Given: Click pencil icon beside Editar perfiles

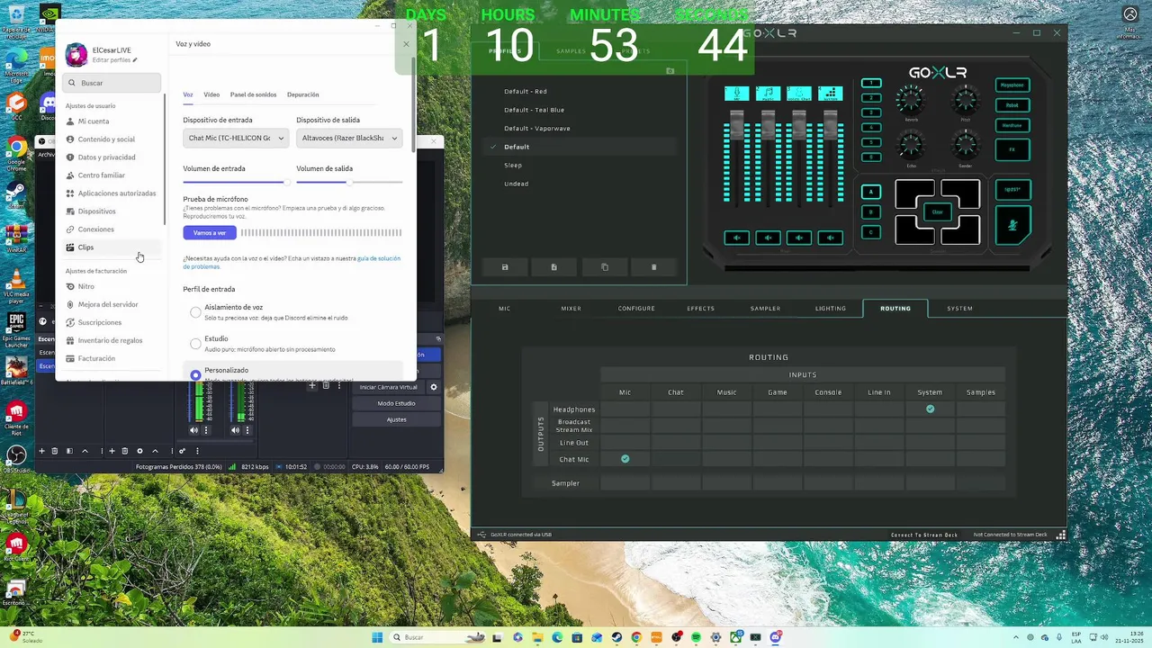Looking at the screenshot, I should tap(135, 60).
